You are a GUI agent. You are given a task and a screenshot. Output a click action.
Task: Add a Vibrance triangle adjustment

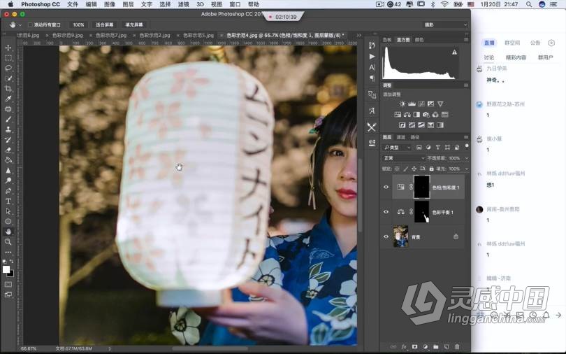click(x=440, y=104)
